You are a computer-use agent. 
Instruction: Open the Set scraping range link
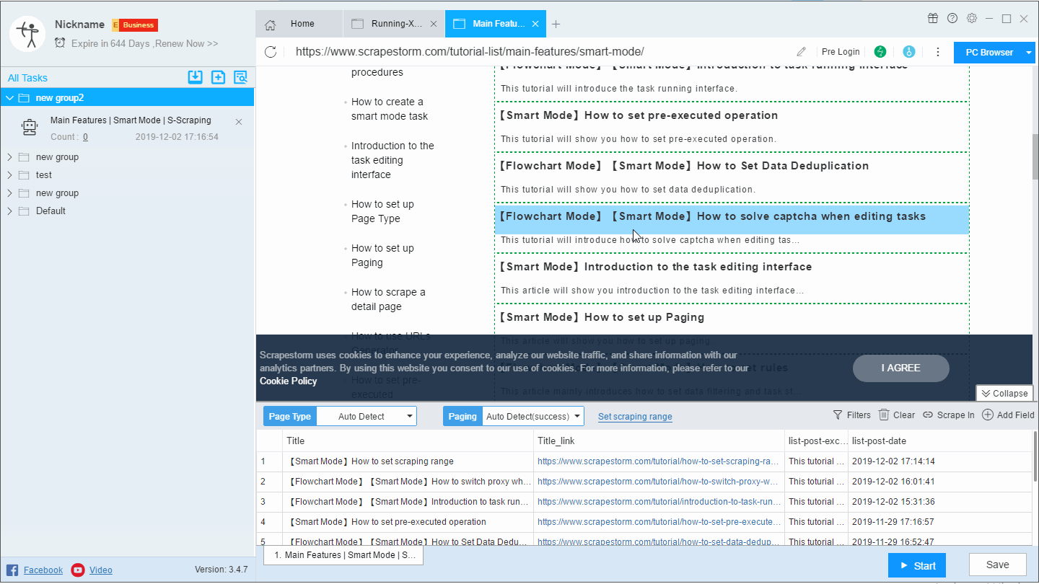click(635, 417)
